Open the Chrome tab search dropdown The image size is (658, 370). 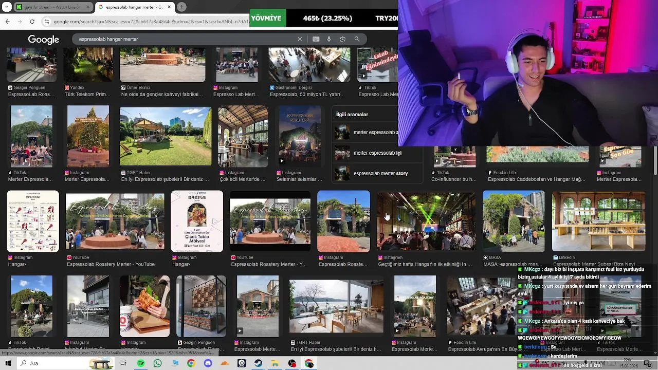[x=6, y=7]
